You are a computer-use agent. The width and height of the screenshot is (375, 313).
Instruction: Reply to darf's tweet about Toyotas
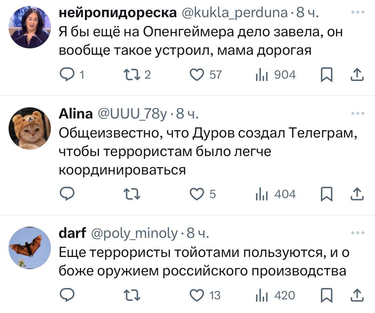pos(67,296)
